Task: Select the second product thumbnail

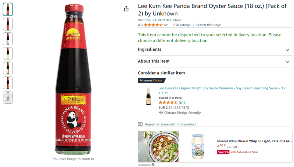Action: tap(8, 24)
